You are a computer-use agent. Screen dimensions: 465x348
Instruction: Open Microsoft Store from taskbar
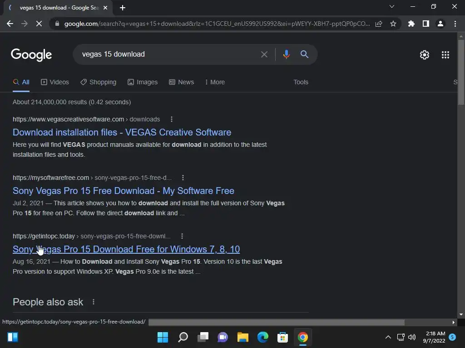click(282, 337)
